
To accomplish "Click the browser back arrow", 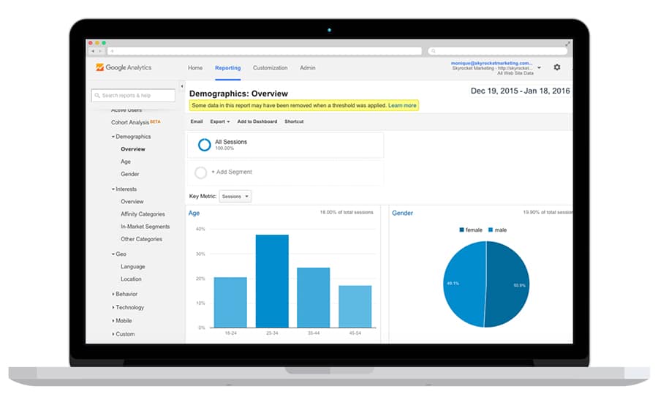I will click(94, 51).
